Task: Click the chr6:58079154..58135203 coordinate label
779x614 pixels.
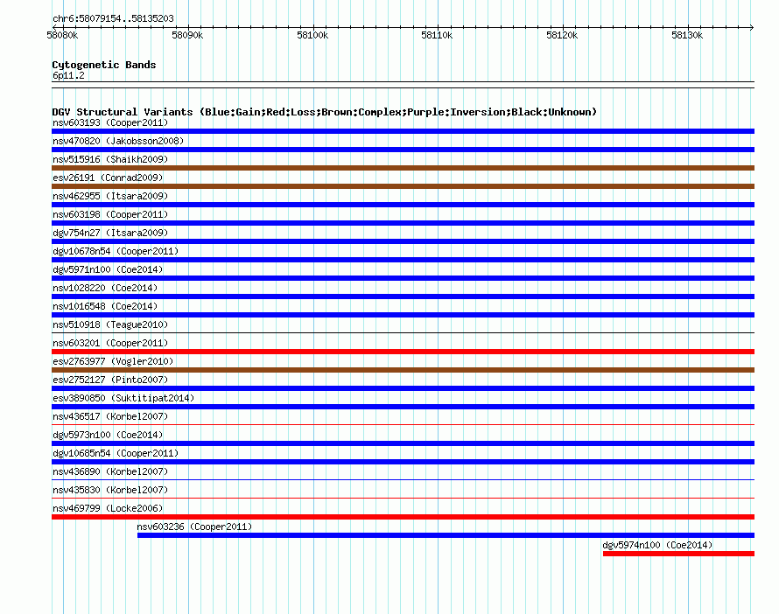Action: 113,18
